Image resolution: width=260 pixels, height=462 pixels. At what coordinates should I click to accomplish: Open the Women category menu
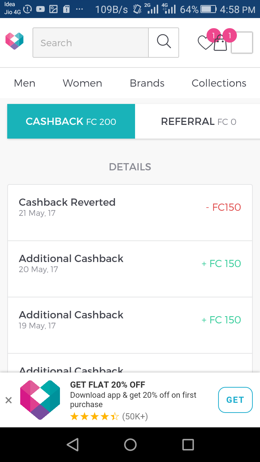click(82, 83)
